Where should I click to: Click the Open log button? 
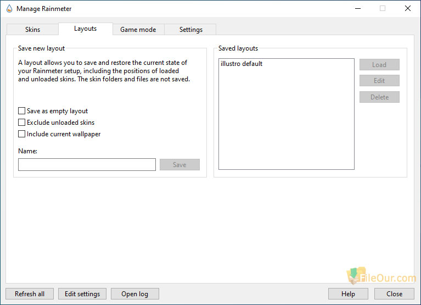click(135, 293)
